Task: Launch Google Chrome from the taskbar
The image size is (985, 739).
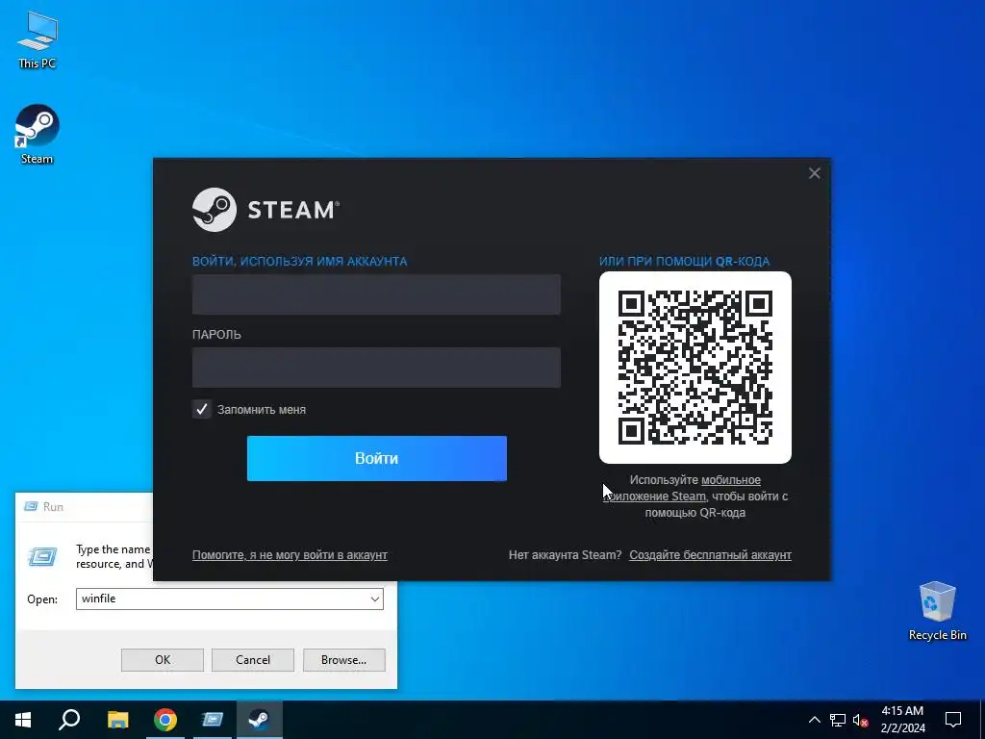Action: pos(165,720)
